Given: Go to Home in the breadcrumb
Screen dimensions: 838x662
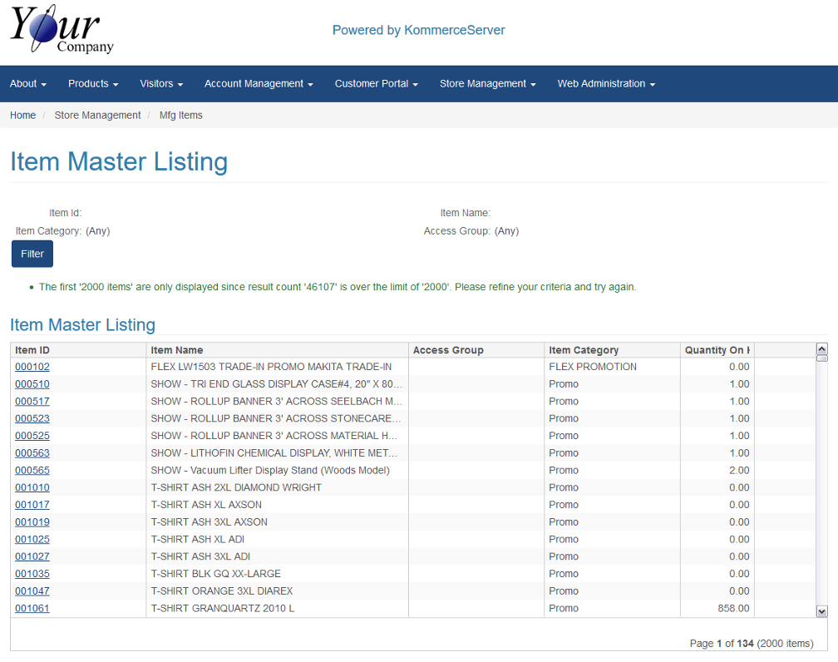Looking at the screenshot, I should point(22,116).
